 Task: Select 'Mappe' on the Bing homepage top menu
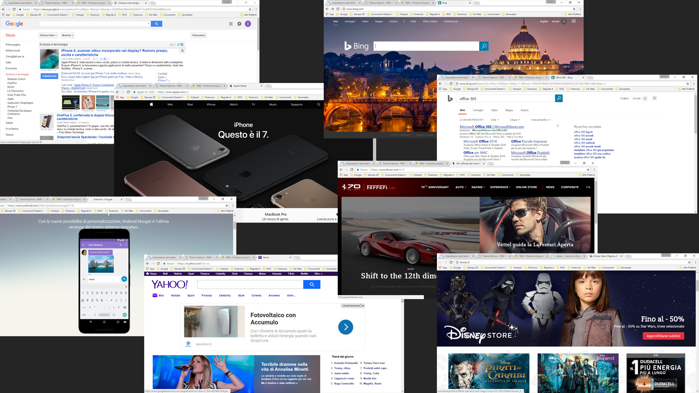(x=379, y=21)
